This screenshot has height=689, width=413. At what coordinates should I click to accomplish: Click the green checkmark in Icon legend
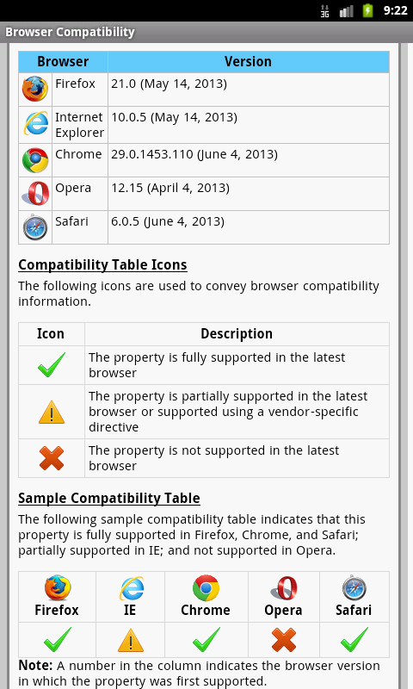click(x=52, y=364)
